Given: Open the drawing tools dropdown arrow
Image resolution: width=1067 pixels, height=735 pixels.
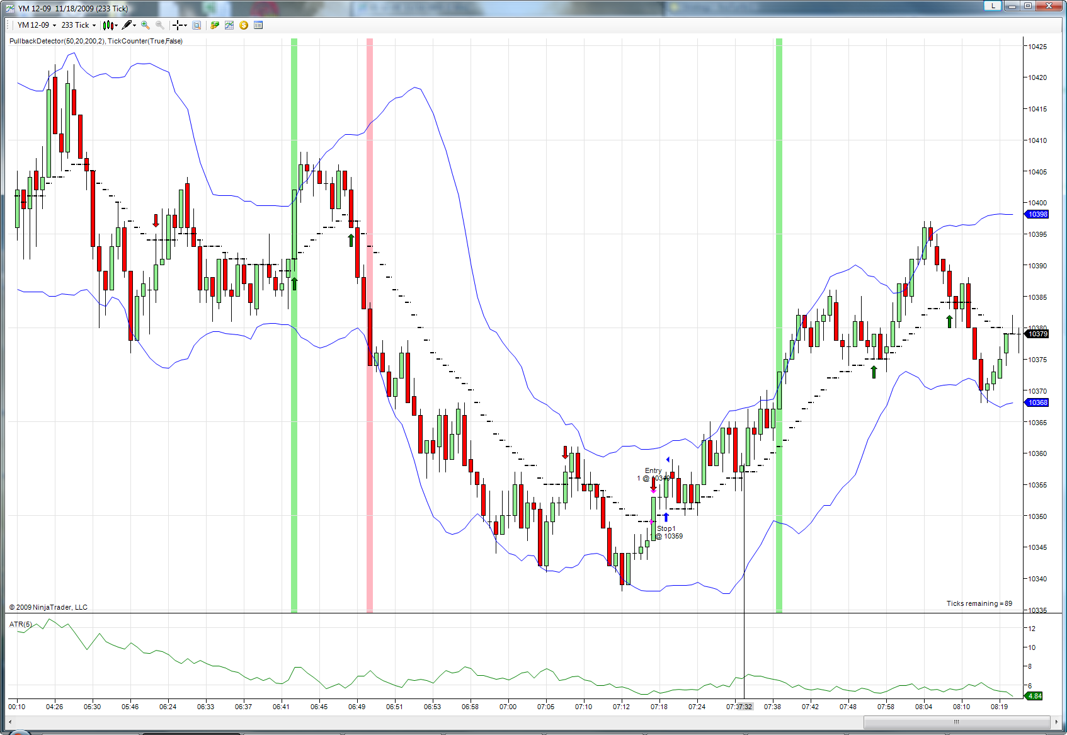Looking at the screenshot, I should coord(135,25).
